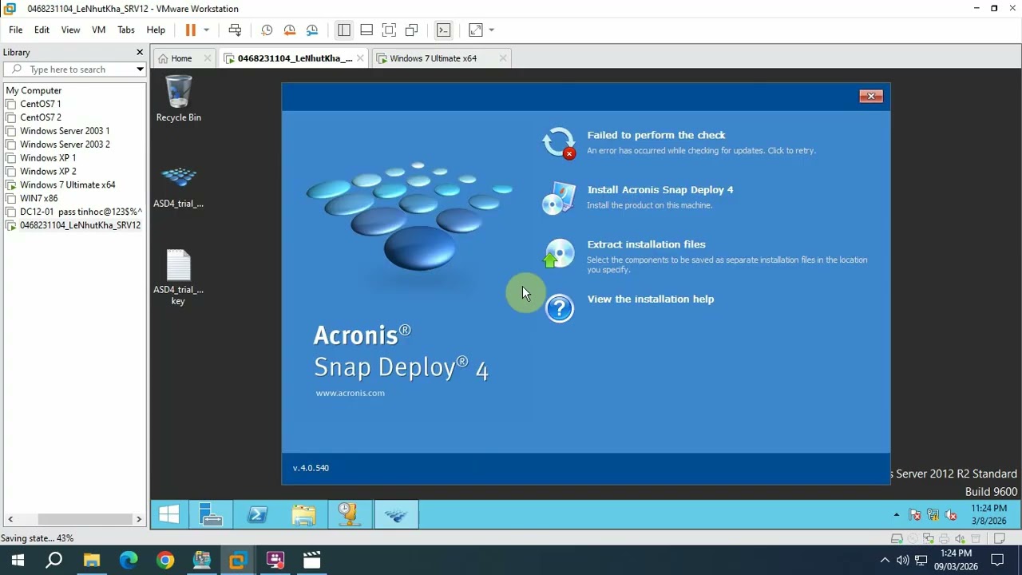
Task: Open the View menu
Action: tap(70, 30)
